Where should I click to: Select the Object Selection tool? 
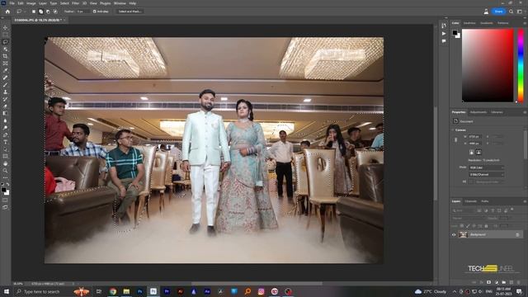pos(5,49)
